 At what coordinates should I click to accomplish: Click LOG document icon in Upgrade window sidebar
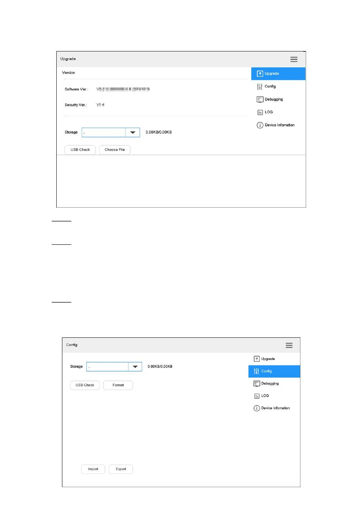click(260, 112)
